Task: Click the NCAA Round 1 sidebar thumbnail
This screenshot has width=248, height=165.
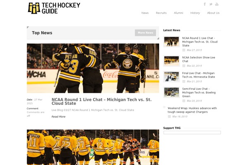Action: point(172,42)
